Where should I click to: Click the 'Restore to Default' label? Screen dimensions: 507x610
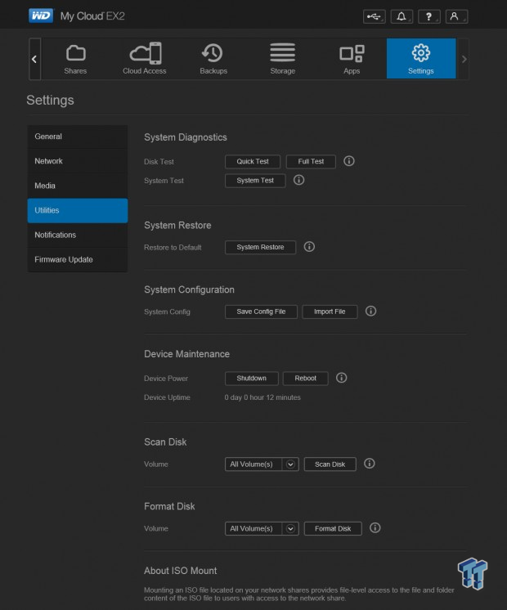click(173, 248)
